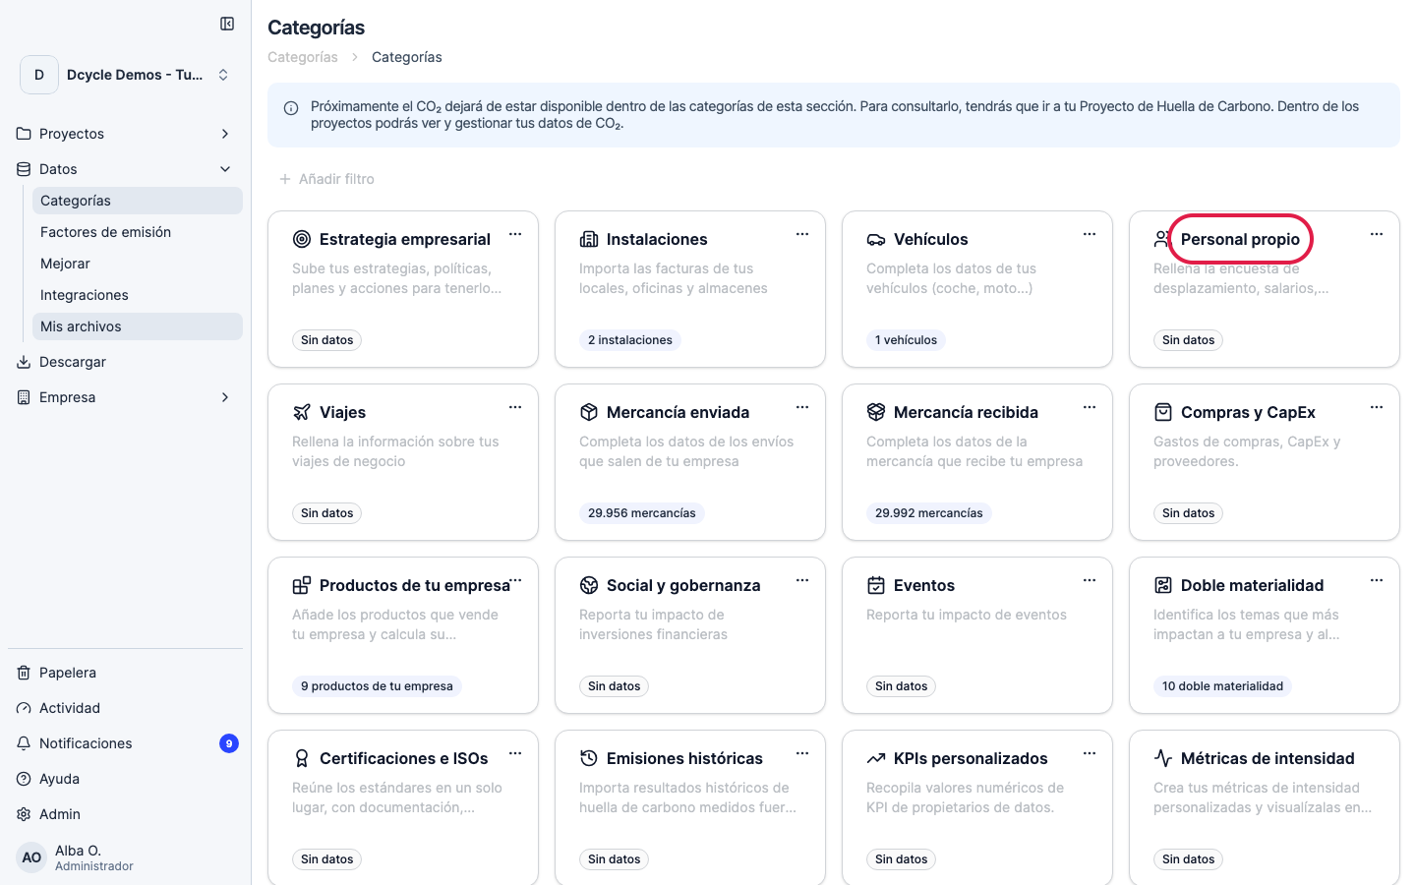The image size is (1416, 885).
Task: Open Integraciones in sidebar
Action: pos(138,295)
